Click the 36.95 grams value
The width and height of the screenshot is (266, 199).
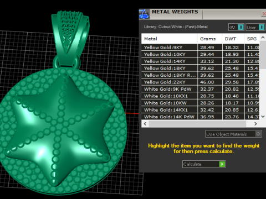pos(207,117)
